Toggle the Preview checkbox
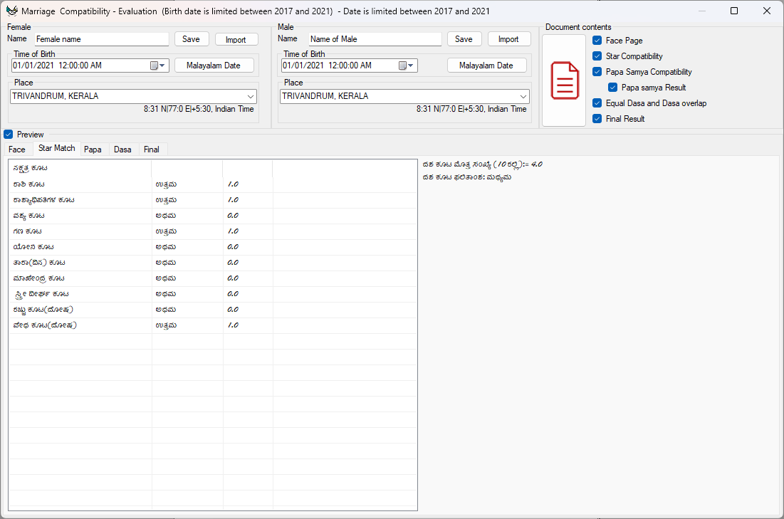This screenshot has height=519, width=784. pos(8,135)
